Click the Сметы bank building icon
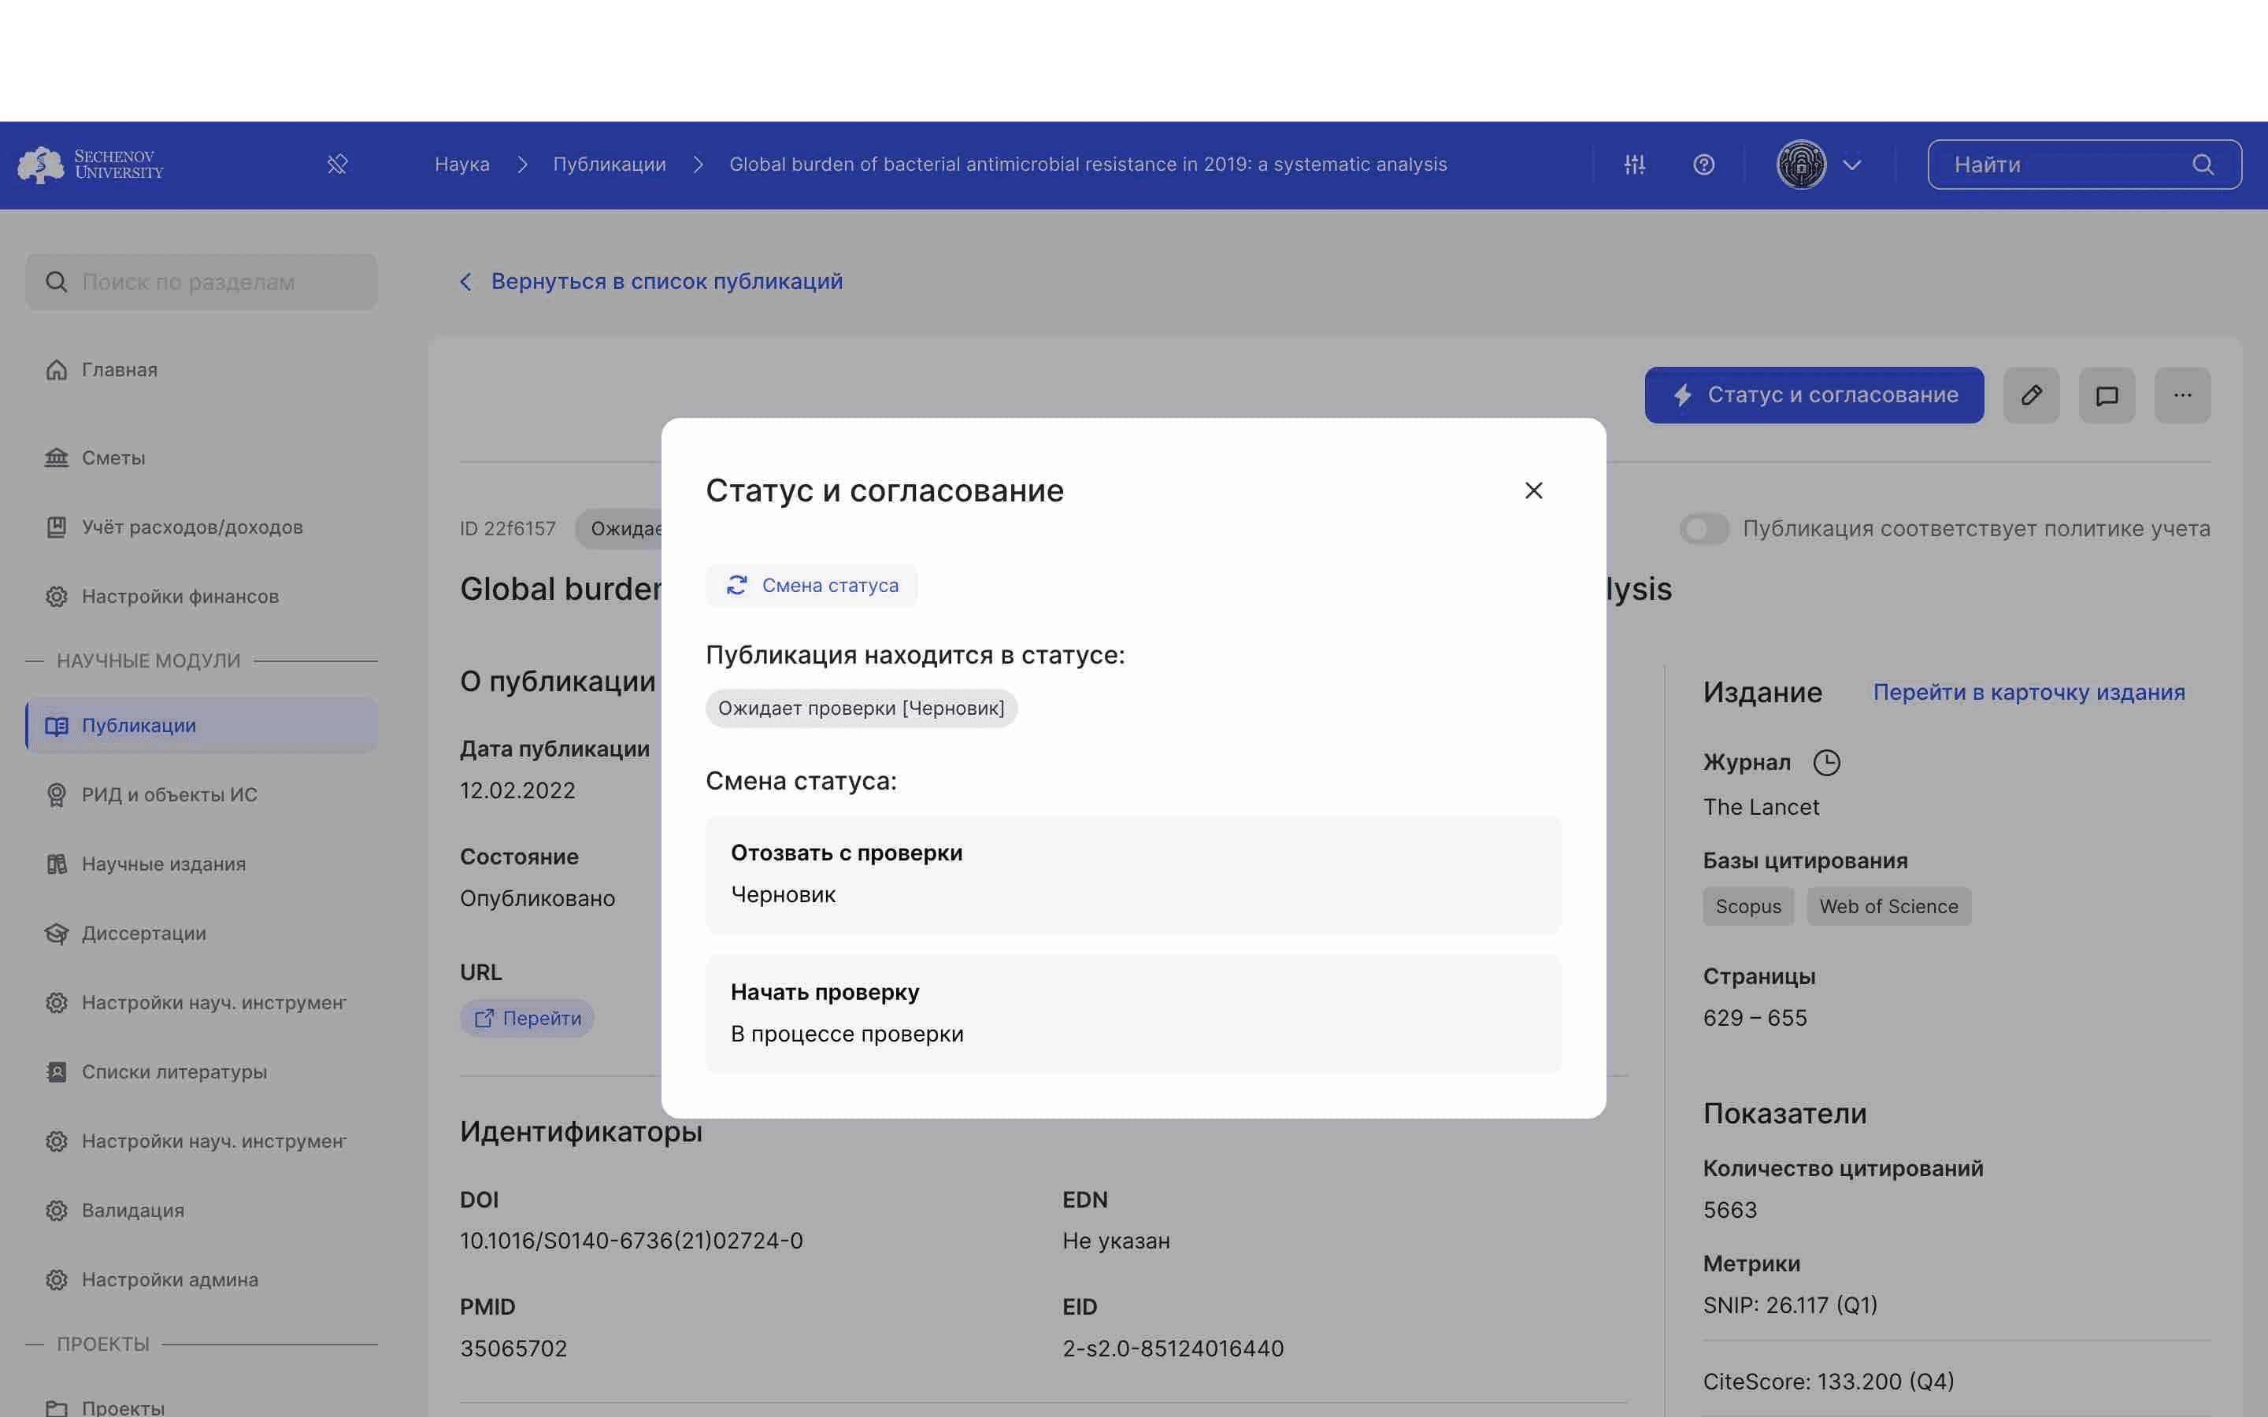Viewport: 2268px width, 1417px height. point(56,458)
